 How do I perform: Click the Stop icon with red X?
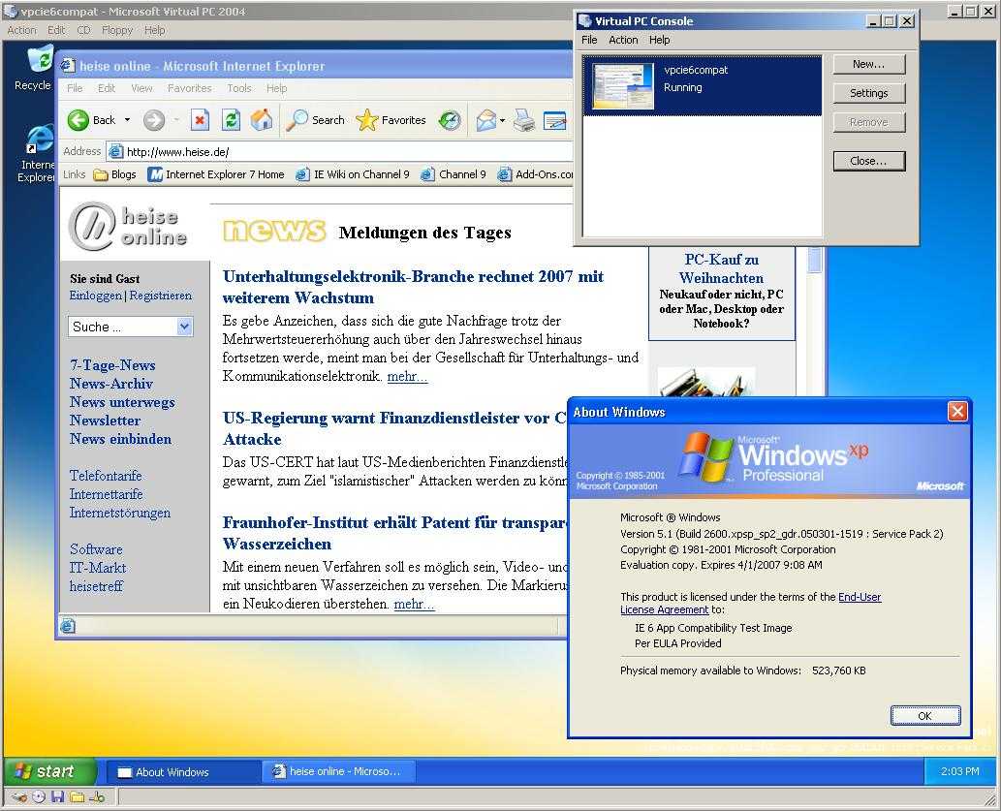(x=200, y=120)
